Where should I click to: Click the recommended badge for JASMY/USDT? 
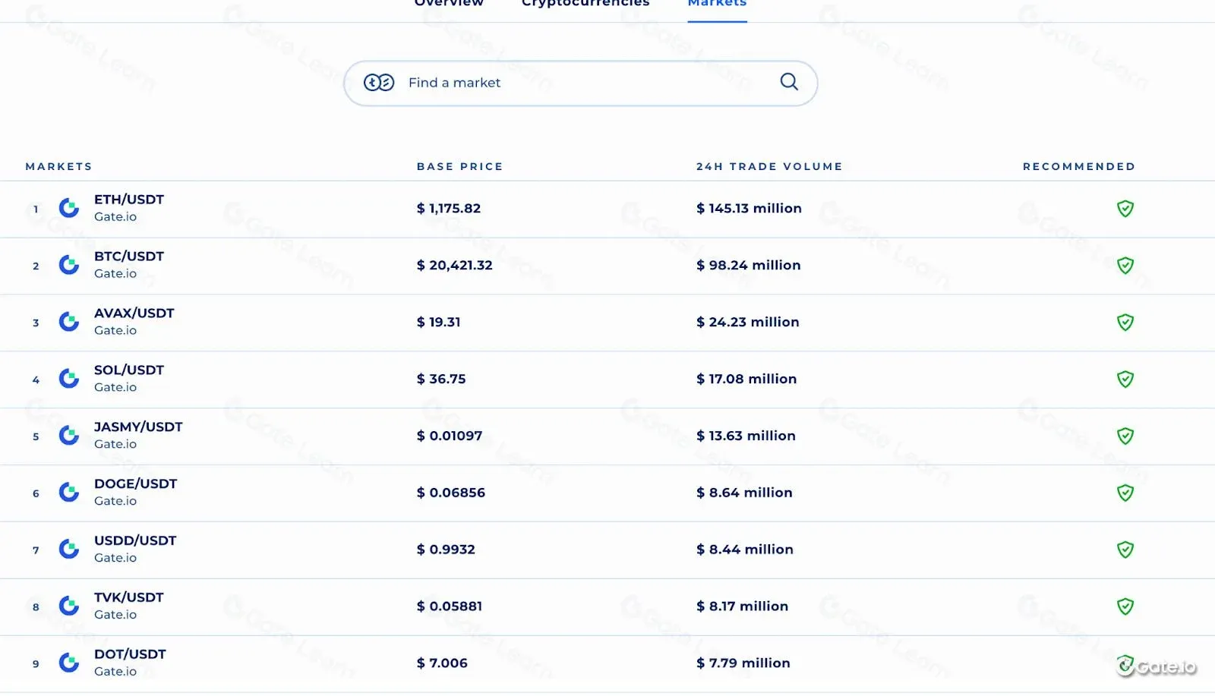1125,436
